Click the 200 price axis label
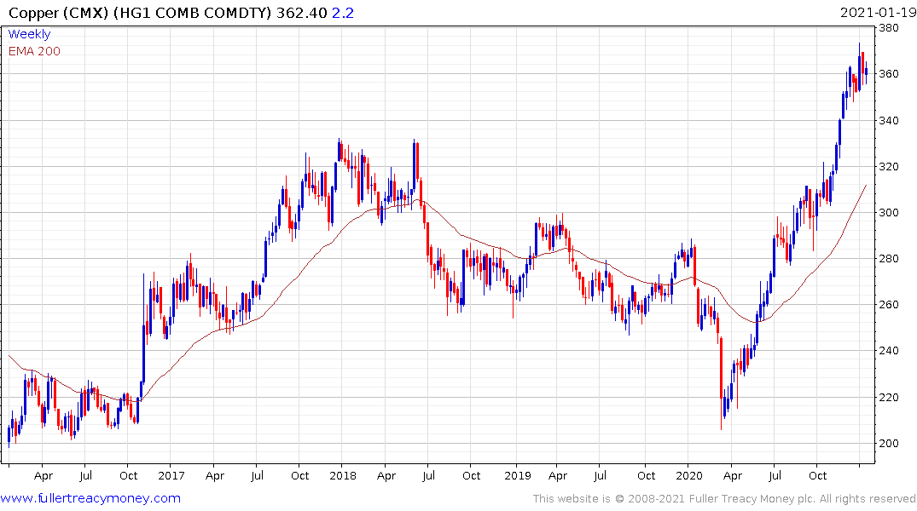This screenshot has height=511, width=917. (x=889, y=443)
